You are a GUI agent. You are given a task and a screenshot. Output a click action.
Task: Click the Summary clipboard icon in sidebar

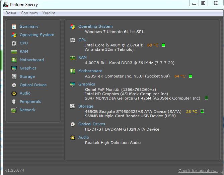click(14, 26)
